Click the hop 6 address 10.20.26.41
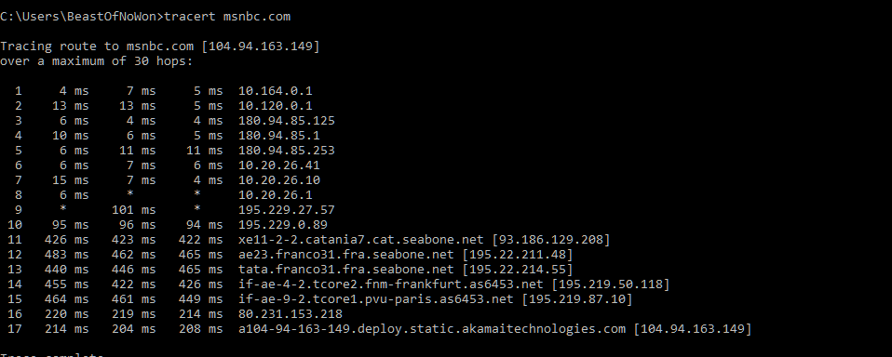The image size is (892, 357). [x=278, y=165]
